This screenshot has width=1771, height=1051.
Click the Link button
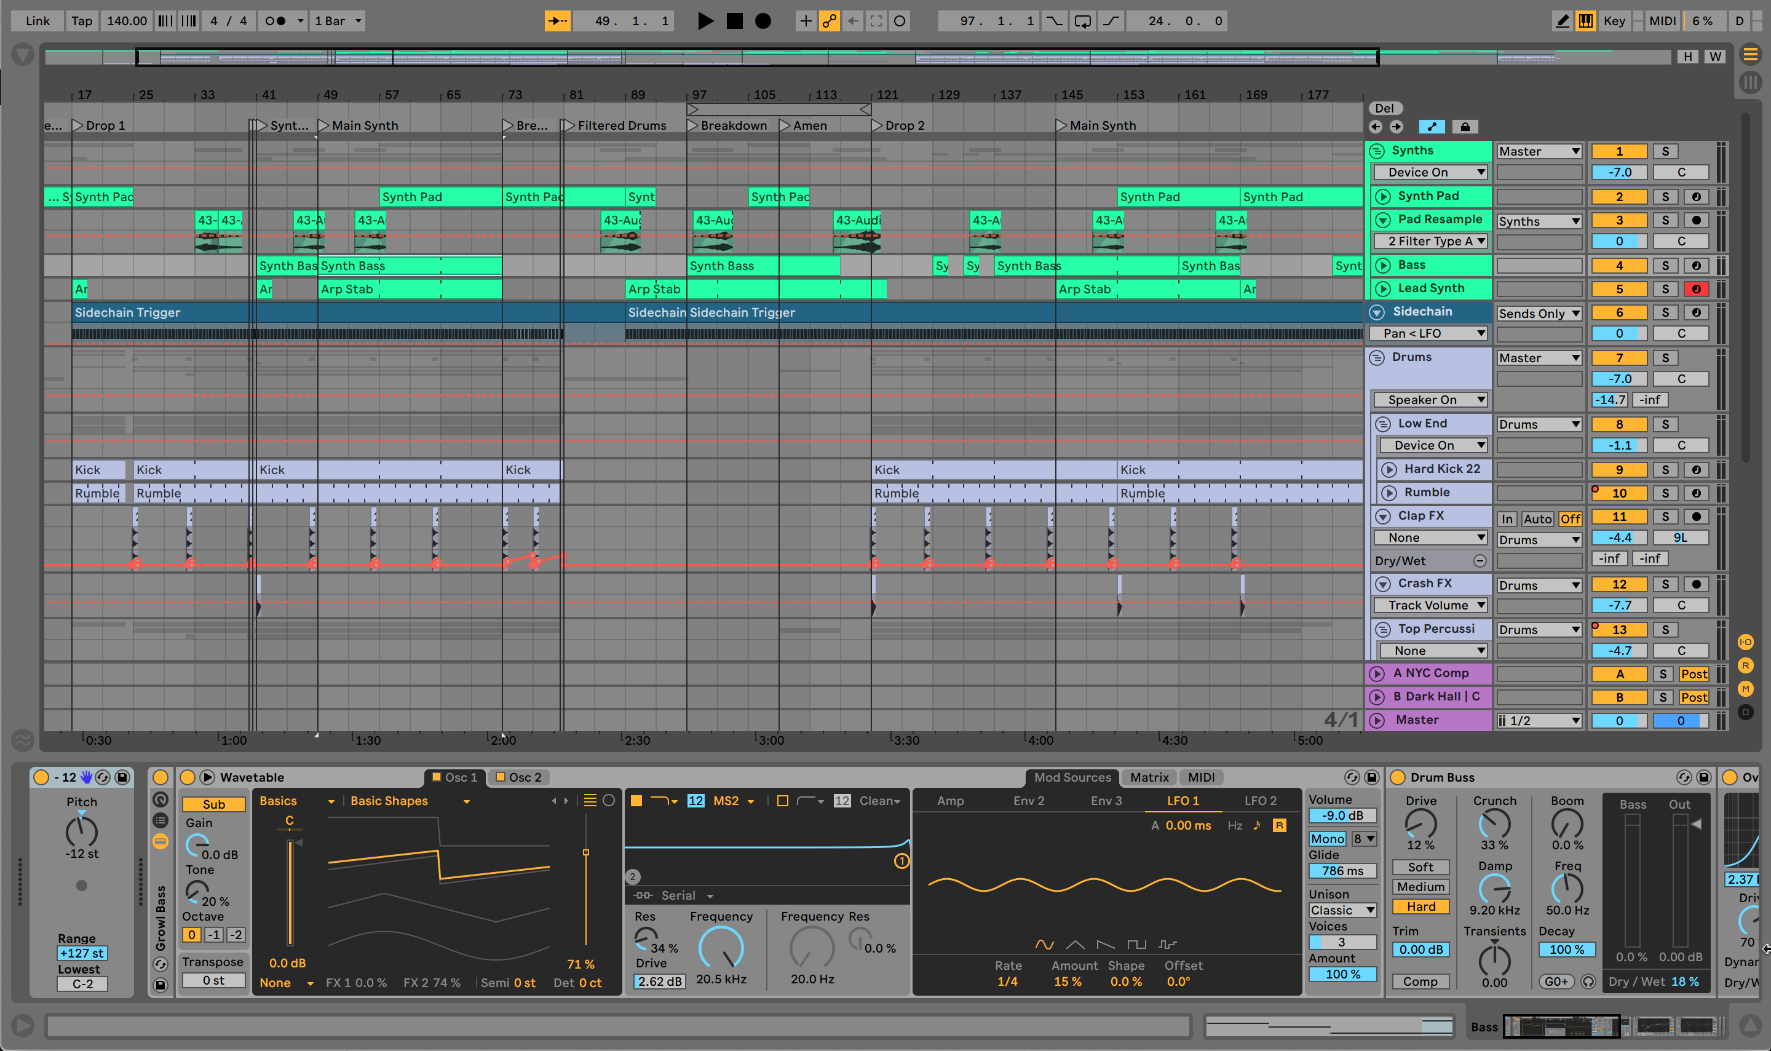coord(38,20)
